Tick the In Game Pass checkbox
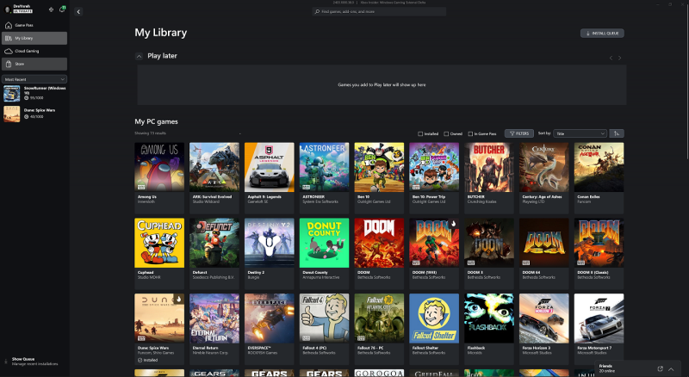The height and width of the screenshot is (377, 689). pos(470,134)
